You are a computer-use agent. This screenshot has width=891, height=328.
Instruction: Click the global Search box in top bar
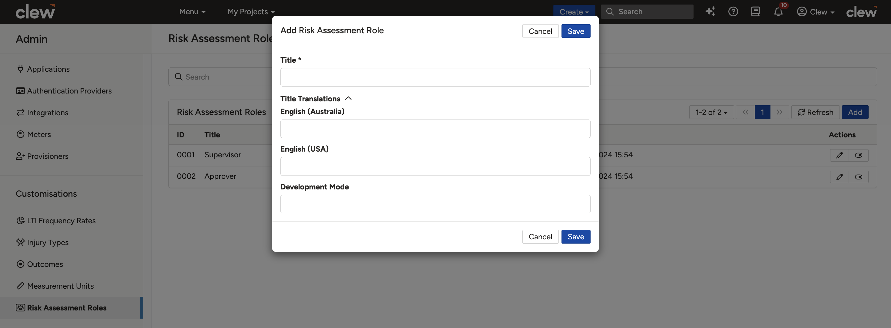click(647, 11)
